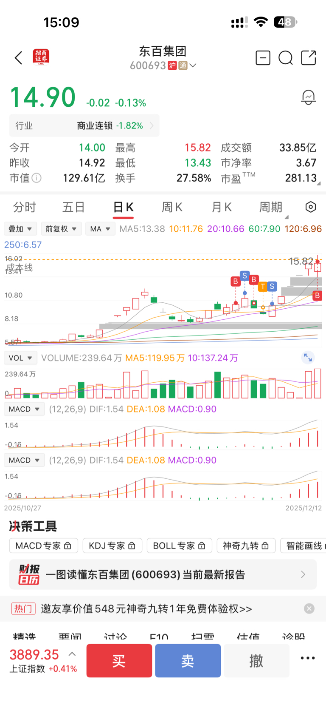Tap the 撤 cancel order button
This screenshot has height=708, width=326.
tap(256, 660)
